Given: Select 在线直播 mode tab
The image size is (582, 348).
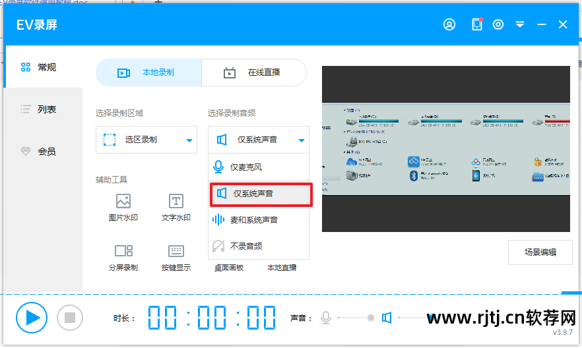Looking at the screenshot, I should pos(254,72).
